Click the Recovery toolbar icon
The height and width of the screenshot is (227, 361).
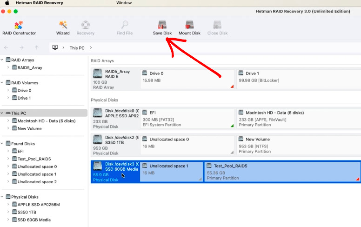click(x=86, y=28)
